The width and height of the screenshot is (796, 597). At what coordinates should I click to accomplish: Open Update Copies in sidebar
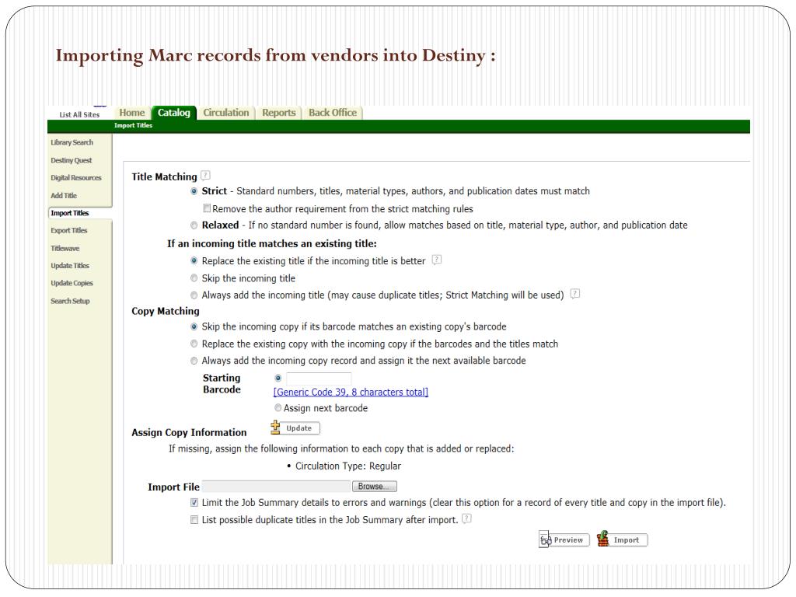72,283
